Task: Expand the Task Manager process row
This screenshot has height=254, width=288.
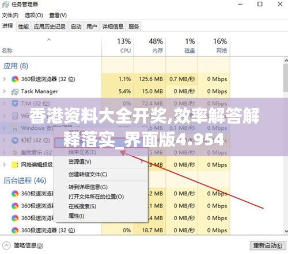Action: click(x=5, y=91)
